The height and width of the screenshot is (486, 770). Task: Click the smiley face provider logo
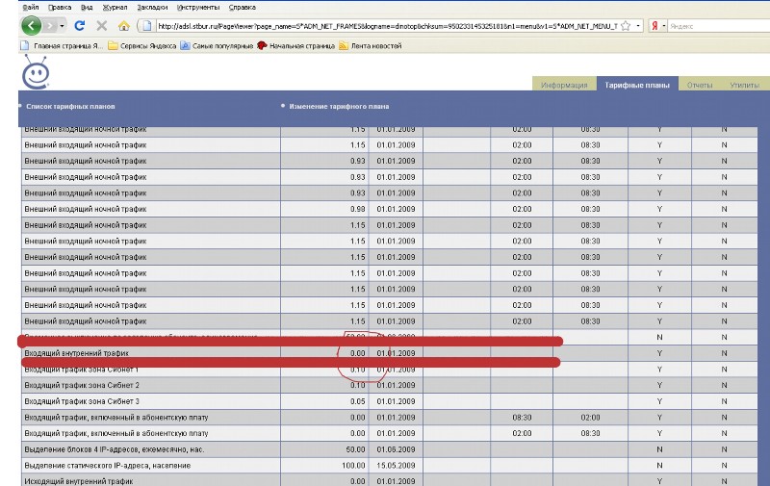pos(36,74)
